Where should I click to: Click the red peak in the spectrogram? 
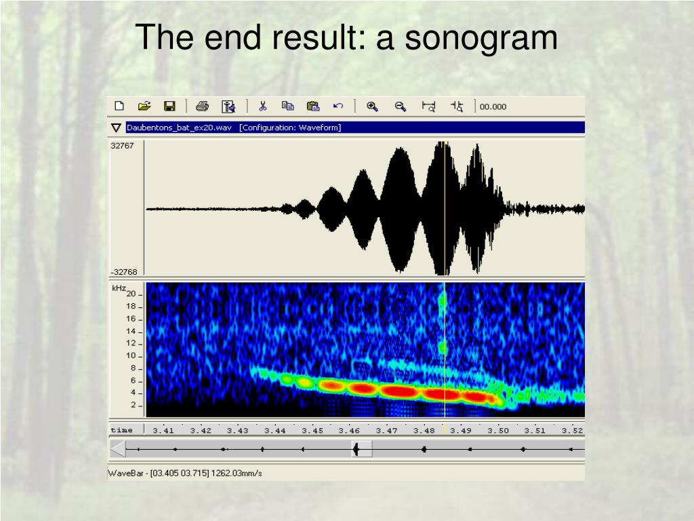401,391
